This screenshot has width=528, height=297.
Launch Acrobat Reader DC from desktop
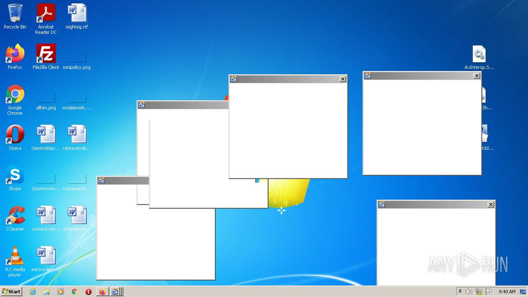[46, 19]
